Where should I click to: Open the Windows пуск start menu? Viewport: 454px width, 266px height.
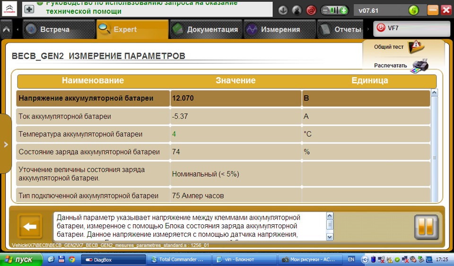click(x=21, y=260)
